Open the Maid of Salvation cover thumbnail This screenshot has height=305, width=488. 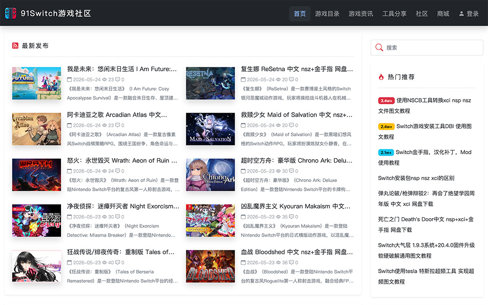point(210,129)
